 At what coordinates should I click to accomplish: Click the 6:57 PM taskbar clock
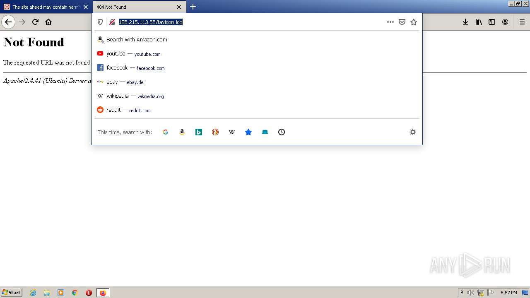click(x=508, y=293)
